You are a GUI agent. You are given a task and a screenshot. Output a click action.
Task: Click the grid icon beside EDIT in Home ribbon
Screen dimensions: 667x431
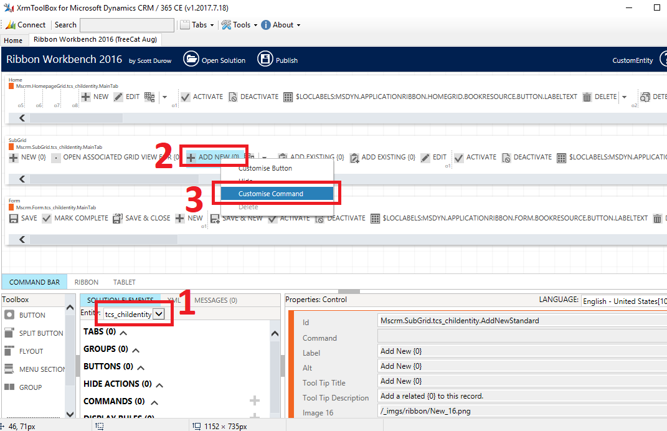click(149, 97)
